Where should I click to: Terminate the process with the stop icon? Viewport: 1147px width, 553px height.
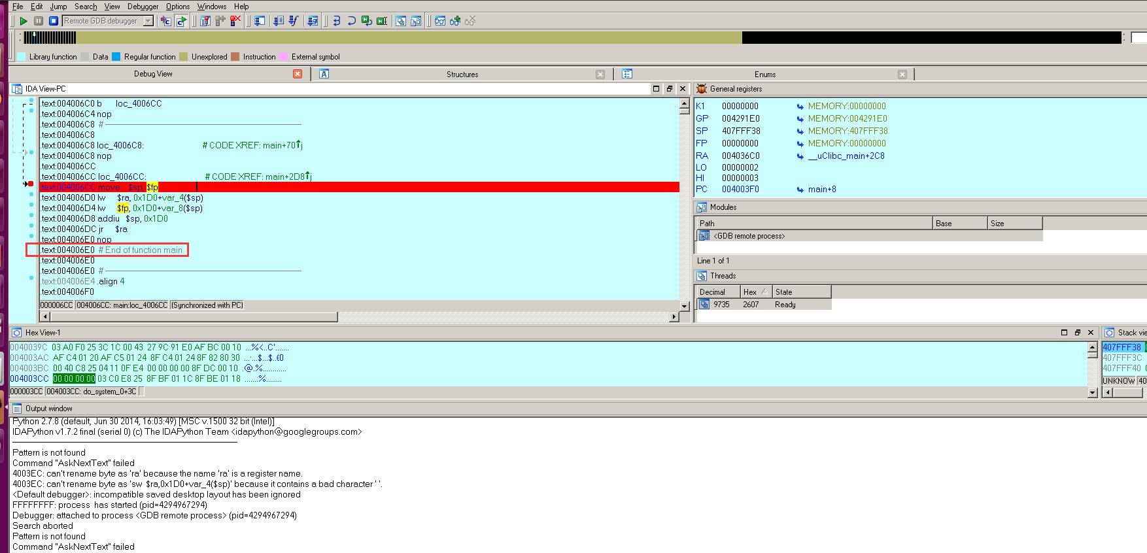[54, 21]
